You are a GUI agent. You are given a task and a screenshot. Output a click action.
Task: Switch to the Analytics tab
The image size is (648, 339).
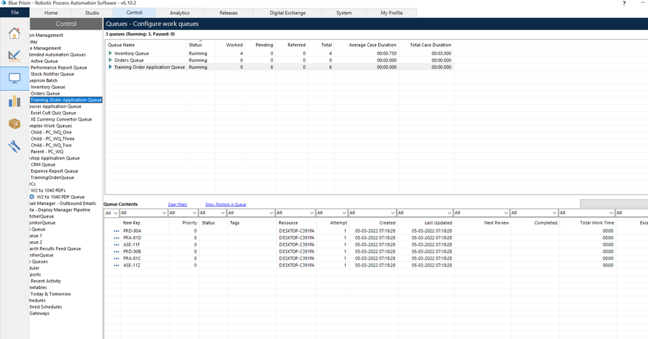coord(180,12)
